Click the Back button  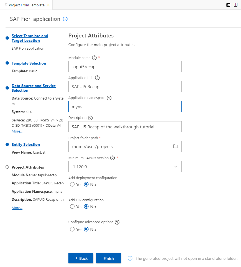coord(81,258)
